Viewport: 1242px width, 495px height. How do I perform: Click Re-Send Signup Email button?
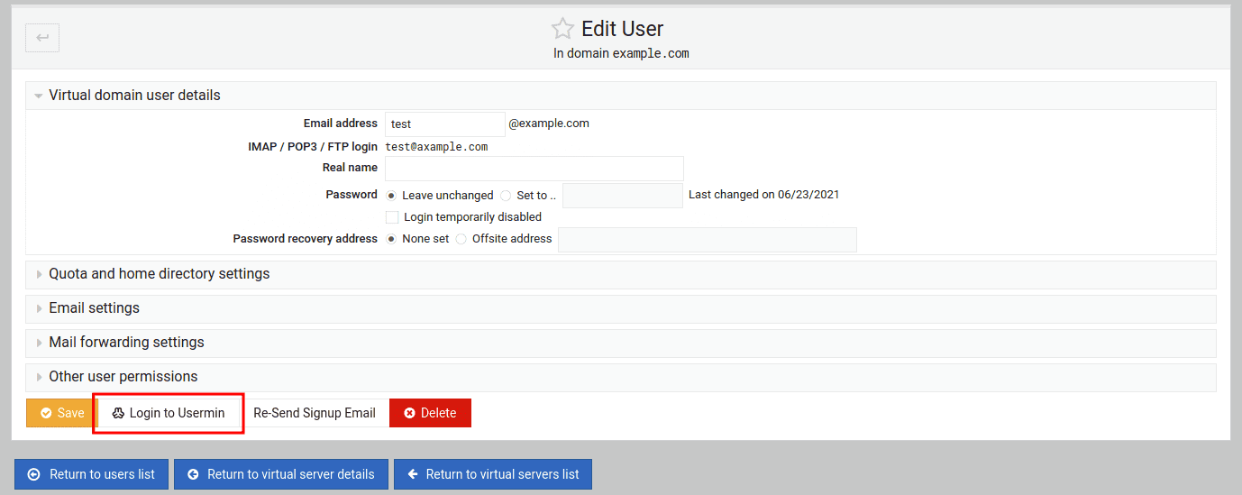click(x=315, y=413)
